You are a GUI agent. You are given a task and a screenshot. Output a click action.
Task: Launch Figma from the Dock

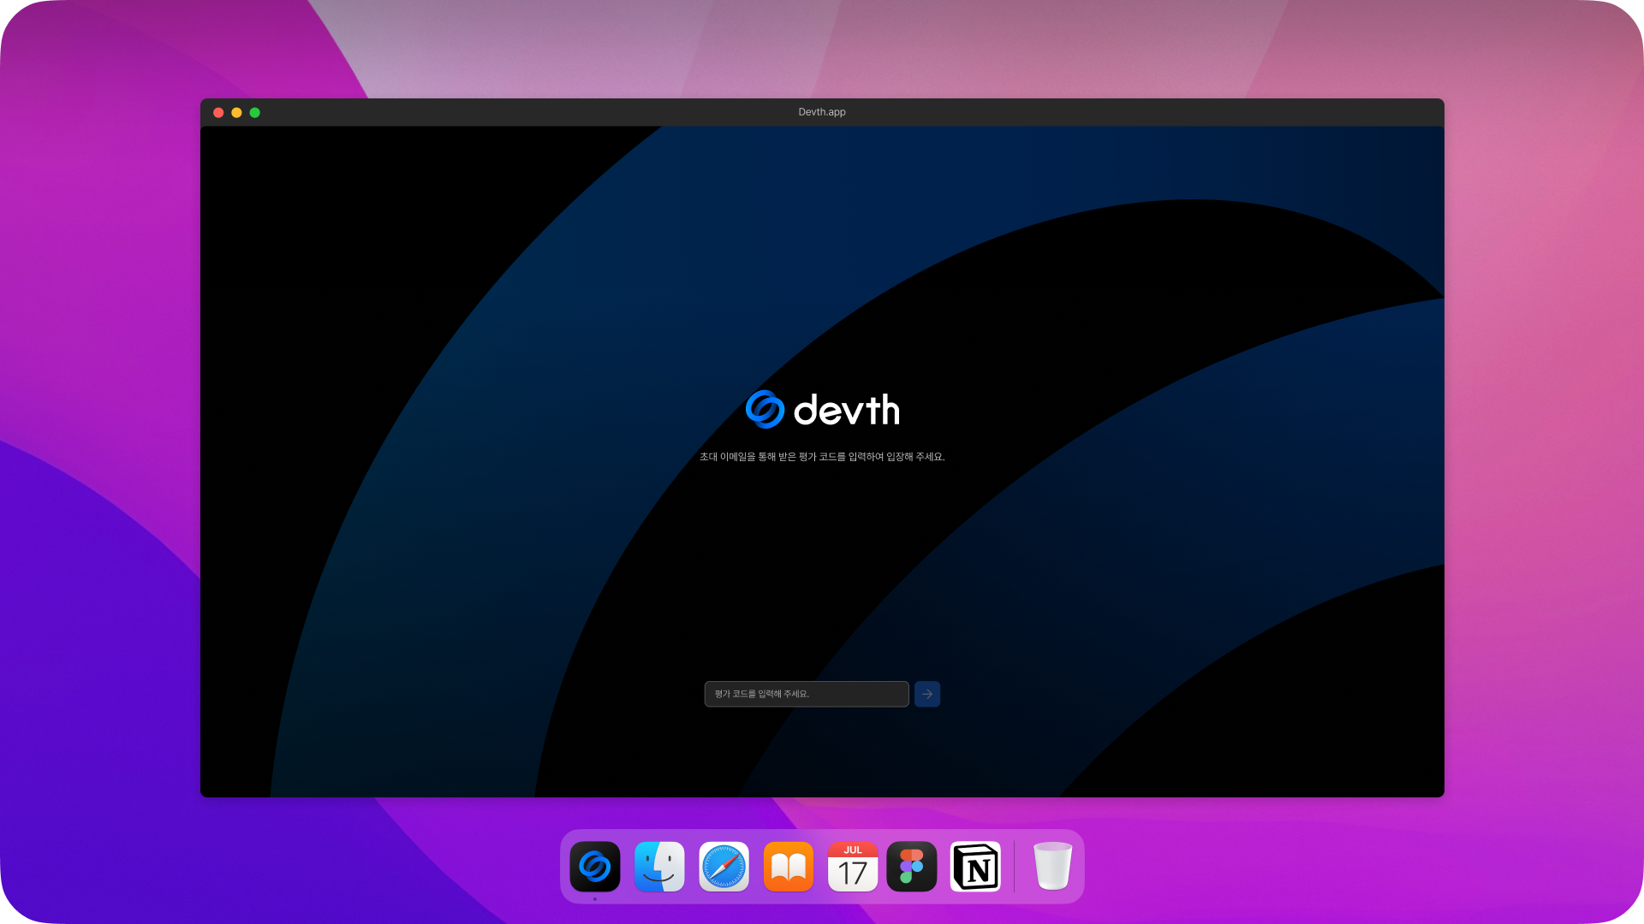pos(911,867)
